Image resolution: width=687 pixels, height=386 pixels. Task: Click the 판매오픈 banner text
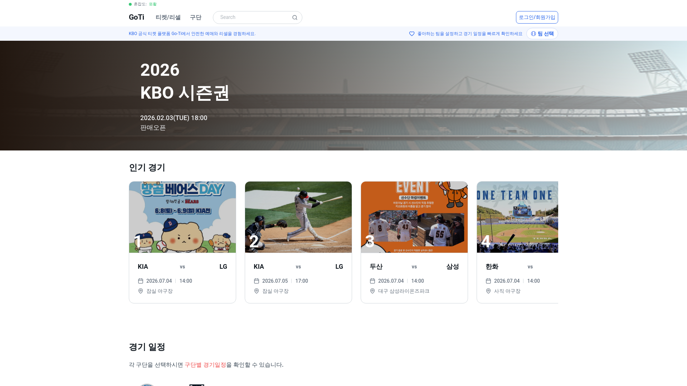[x=153, y=128]
